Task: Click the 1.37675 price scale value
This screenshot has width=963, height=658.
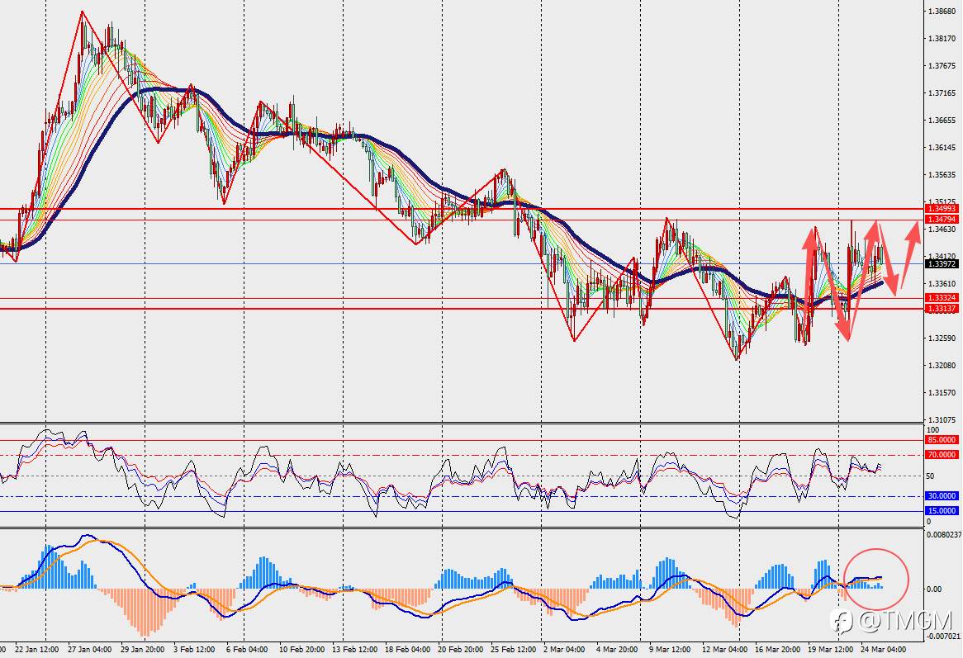Action: coord(942,66)
